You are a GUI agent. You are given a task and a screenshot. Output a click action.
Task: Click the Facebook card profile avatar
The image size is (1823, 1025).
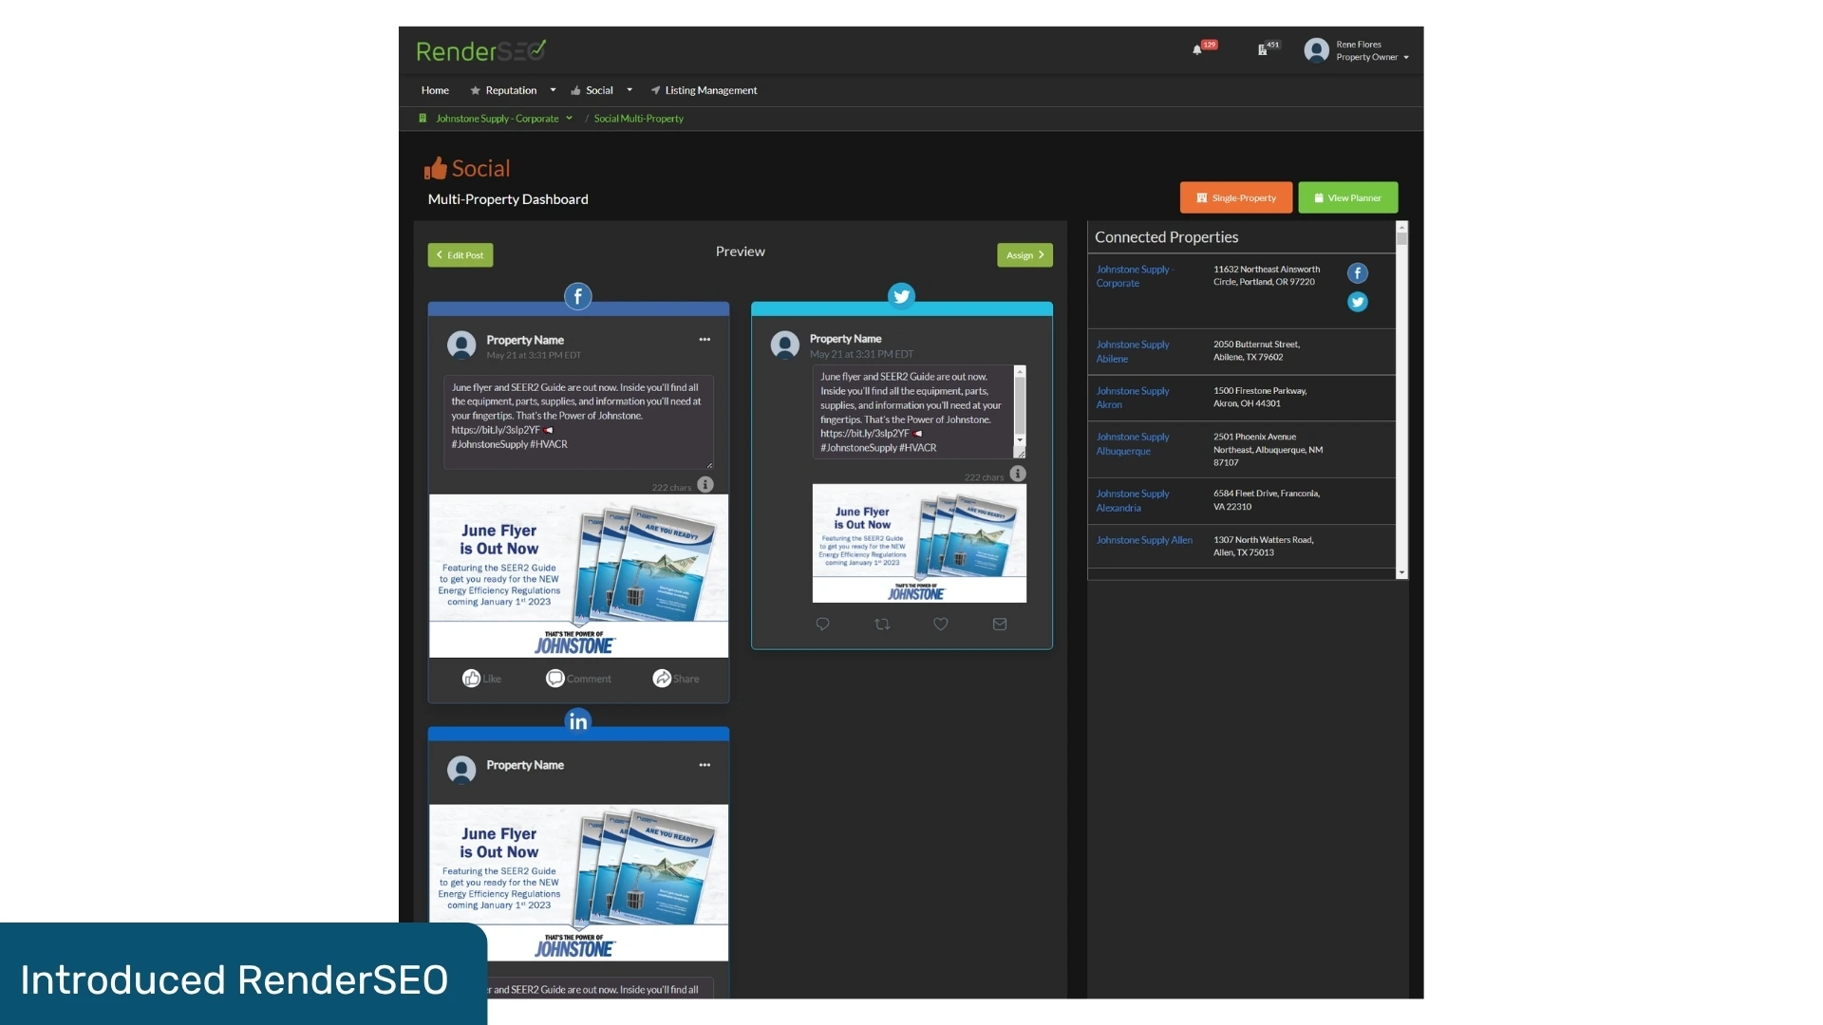(461, 345)
